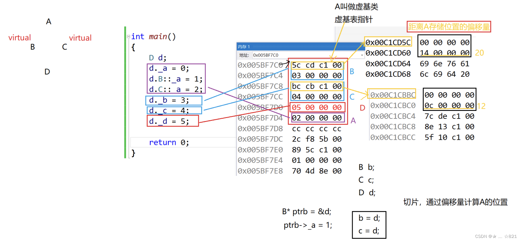Click the code line 'd._d = 5;'
The height and width of the screenshot is (241, 521).
pyautogui.click(x=169, y=121)
